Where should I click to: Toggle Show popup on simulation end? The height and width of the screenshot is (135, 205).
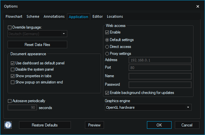[12, 82]
